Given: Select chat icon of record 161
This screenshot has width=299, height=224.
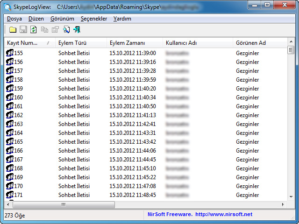Looking at the screenshot, I should tap(10, 106).
